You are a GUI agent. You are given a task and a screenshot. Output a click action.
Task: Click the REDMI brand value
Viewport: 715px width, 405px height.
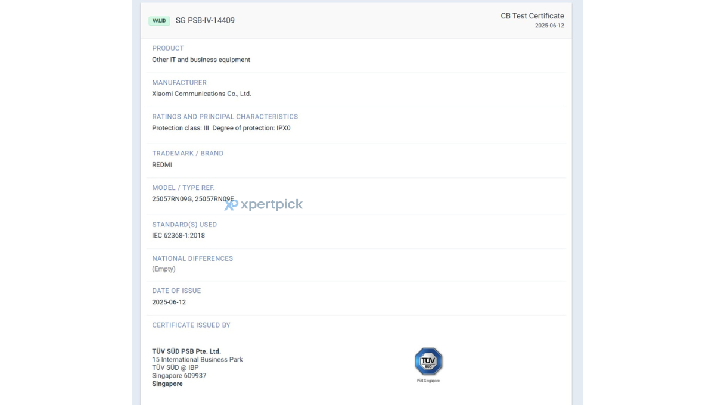pos(162,165)
